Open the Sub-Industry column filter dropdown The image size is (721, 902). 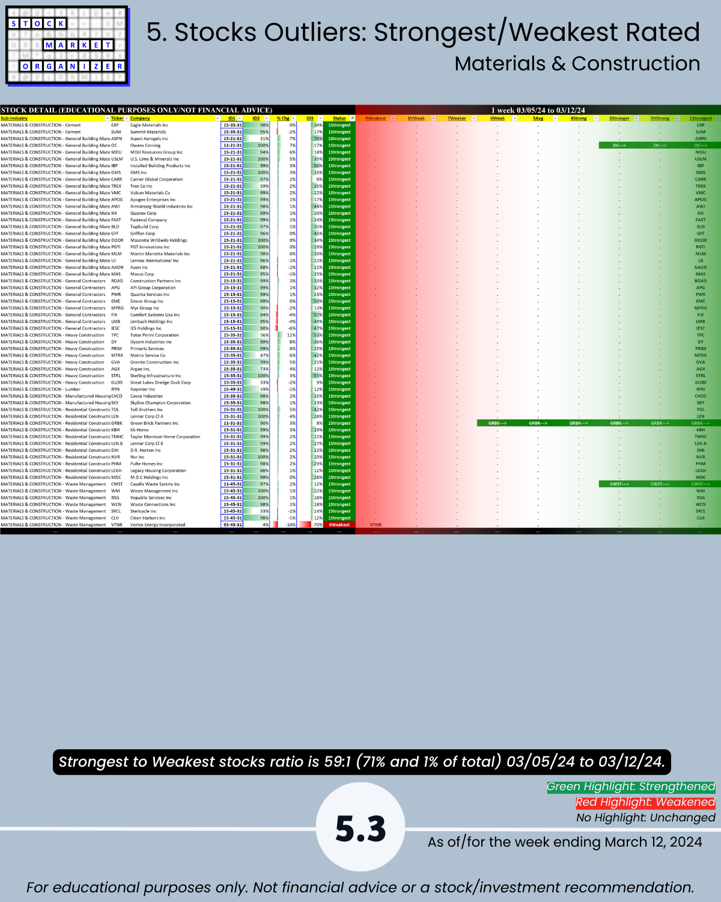coord(106,118)
